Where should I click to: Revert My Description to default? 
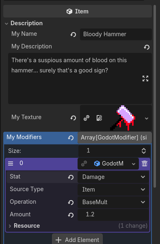click(147, 47)
